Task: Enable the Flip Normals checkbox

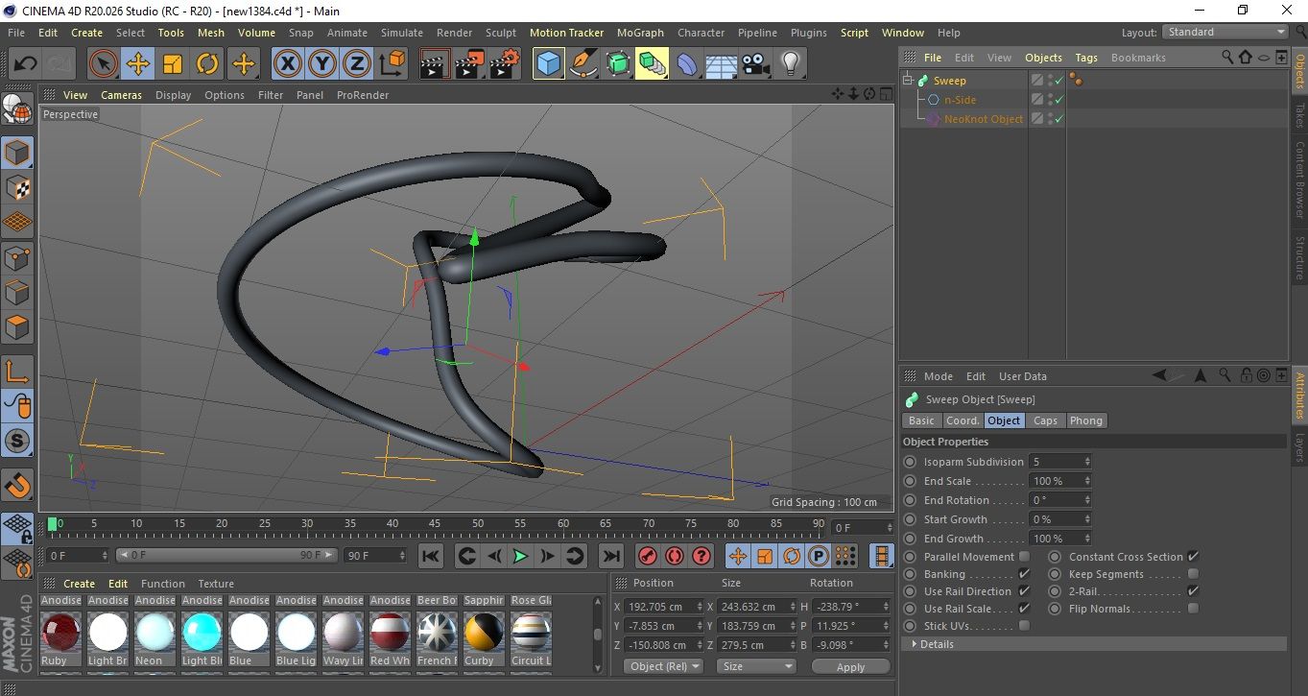Action: pyautogui.click(x=1193, y=609)
